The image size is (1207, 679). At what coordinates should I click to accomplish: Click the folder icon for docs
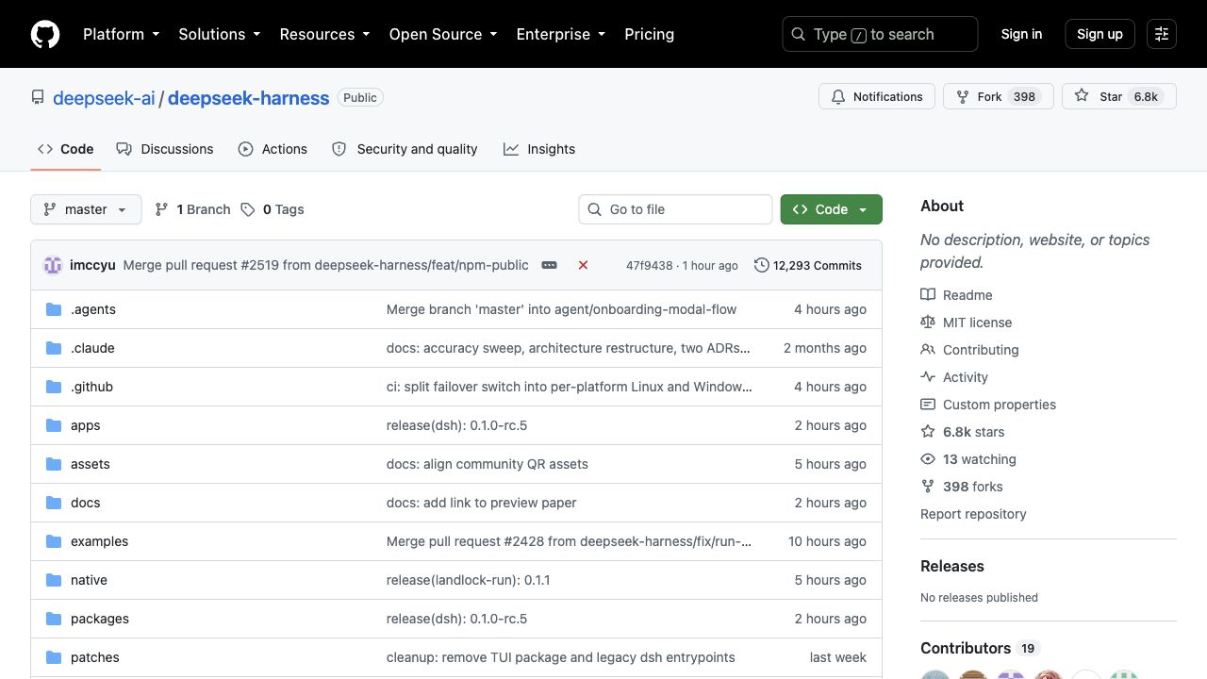coord(54,503)
